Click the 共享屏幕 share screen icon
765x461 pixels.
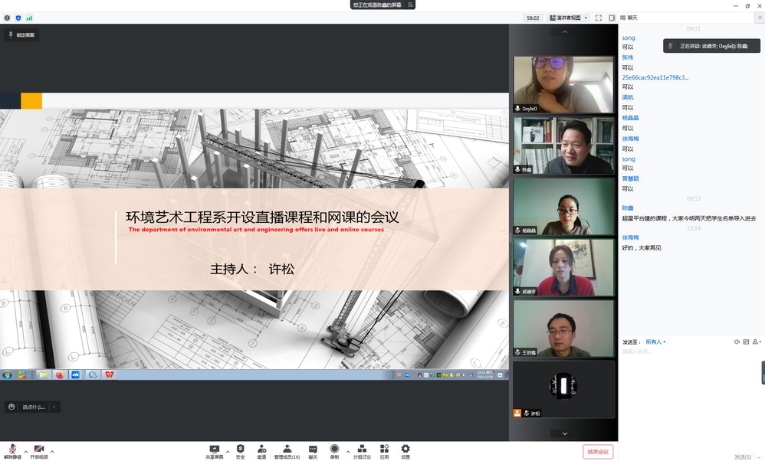(214, 450)
